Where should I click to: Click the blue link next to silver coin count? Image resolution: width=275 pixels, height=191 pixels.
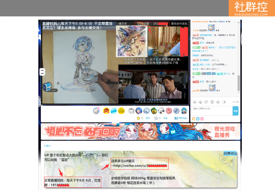click(165, 118)
